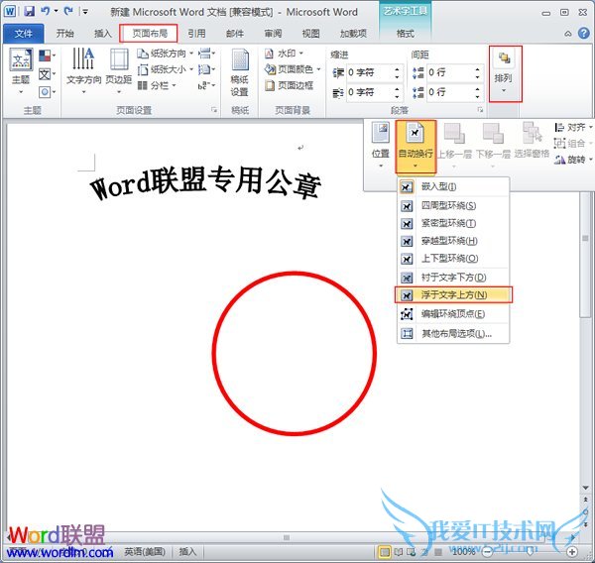Open Breaks dropdown in page setup
The height and width of the screenshot is (563, 595).
[207, 54]
